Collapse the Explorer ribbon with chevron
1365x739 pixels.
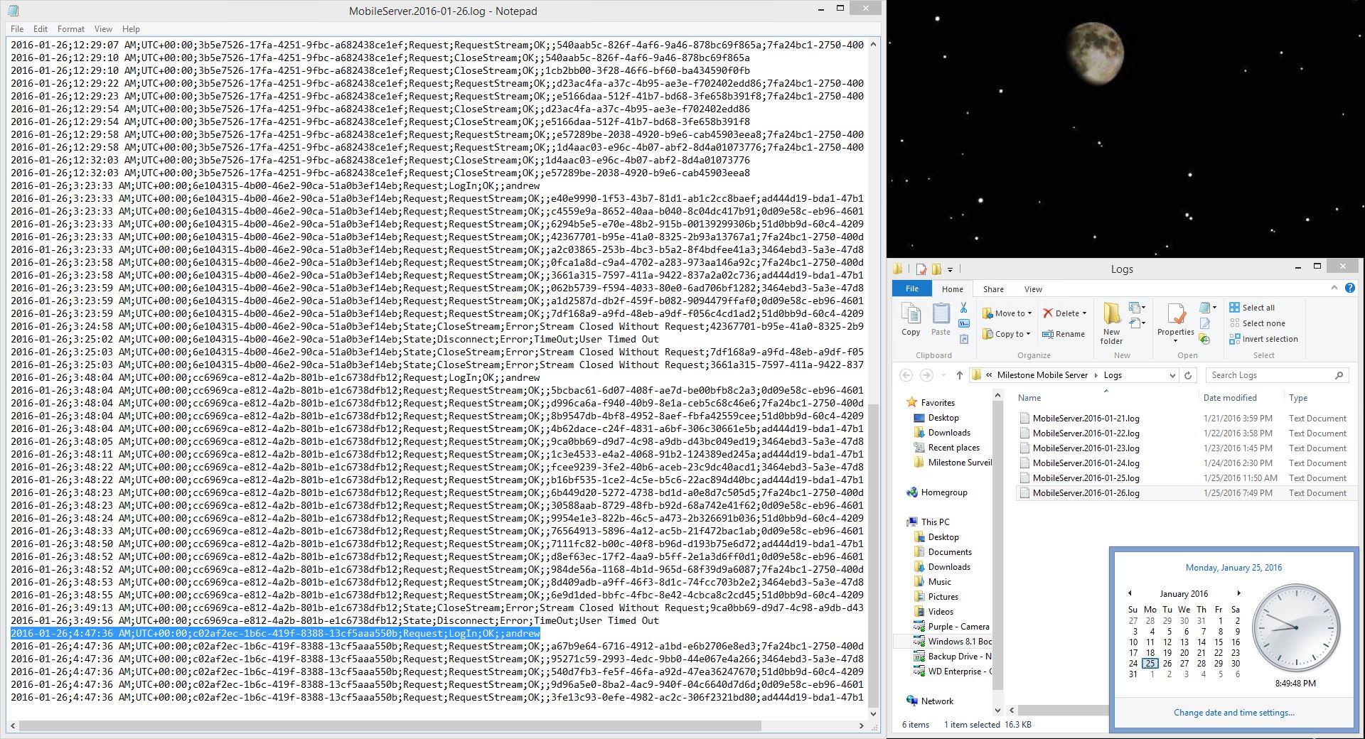(1334, 288)
